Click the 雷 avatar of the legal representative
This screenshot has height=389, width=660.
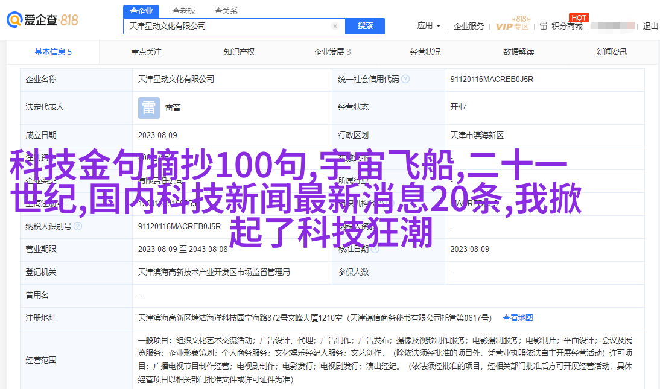pyautogui.click(x=149, y=108)
